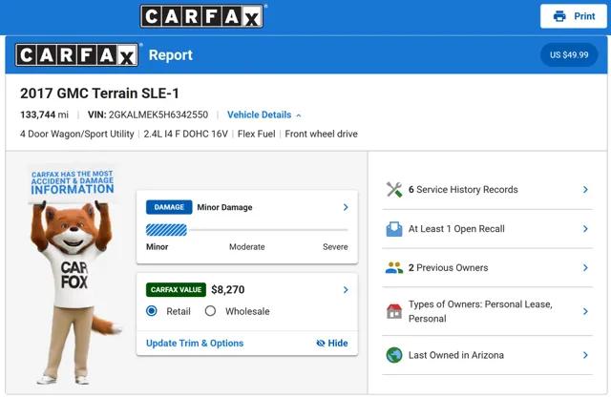The image size is (611, 397).
Task: Click the Flex Fuel spec text
Action: pyautogui.click(x=257, y=134)
